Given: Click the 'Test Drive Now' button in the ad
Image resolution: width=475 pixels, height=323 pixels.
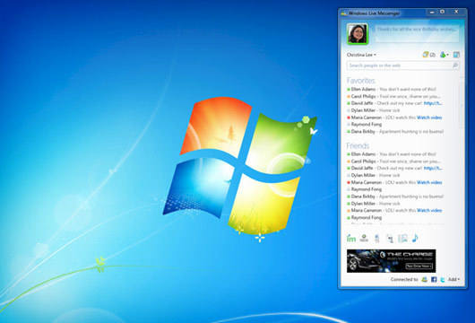Looking at the screenshot, I should pos(419,266).
